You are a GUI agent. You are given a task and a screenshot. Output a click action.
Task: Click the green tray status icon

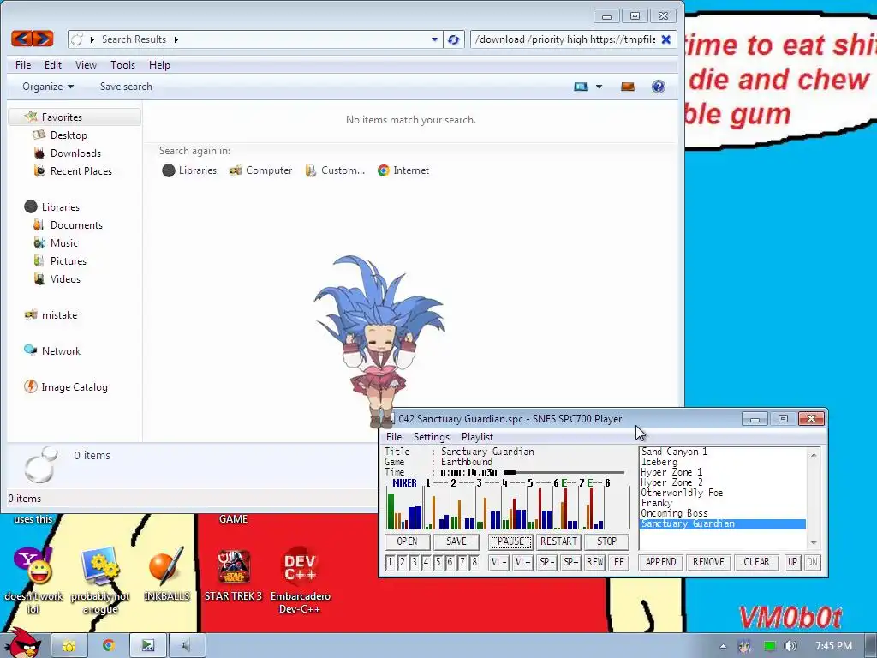pos(770,646)
